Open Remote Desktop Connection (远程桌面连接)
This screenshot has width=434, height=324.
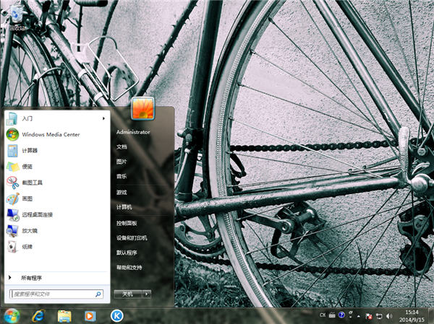click(x=37, y=214)
